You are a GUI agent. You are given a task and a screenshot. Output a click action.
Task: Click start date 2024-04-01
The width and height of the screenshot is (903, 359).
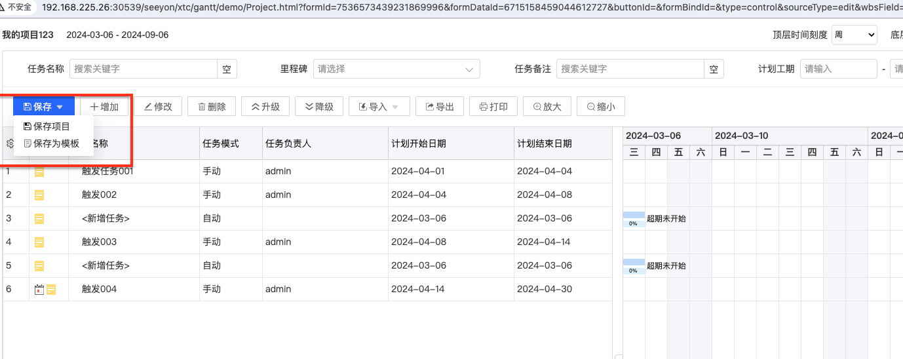(418, 172)
